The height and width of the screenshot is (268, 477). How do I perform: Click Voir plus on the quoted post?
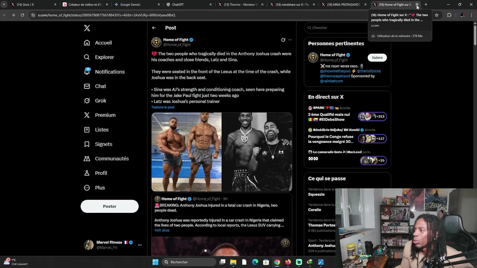point(162,230)
